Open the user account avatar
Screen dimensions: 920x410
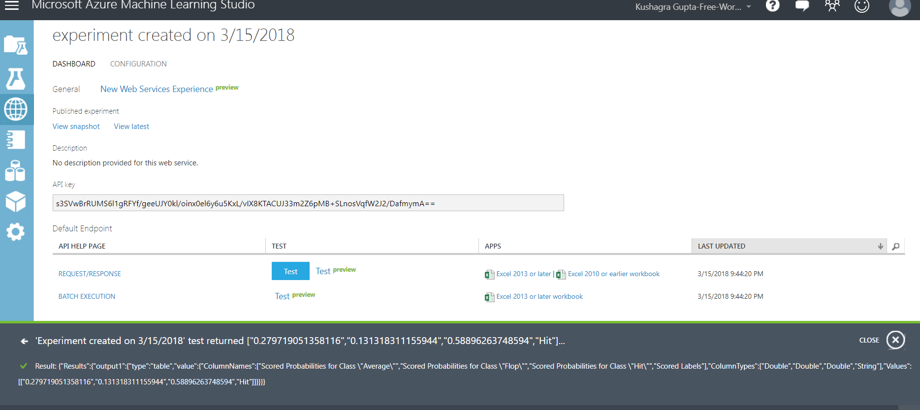(900, 7)
